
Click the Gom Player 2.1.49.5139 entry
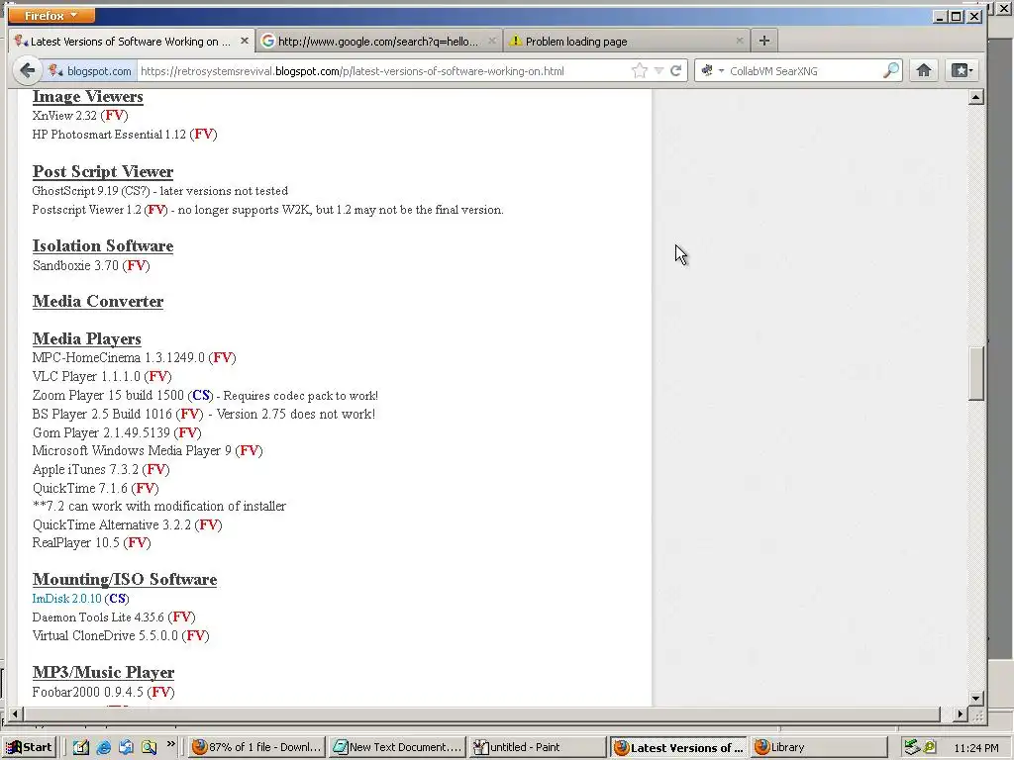(x=117, y=432)
